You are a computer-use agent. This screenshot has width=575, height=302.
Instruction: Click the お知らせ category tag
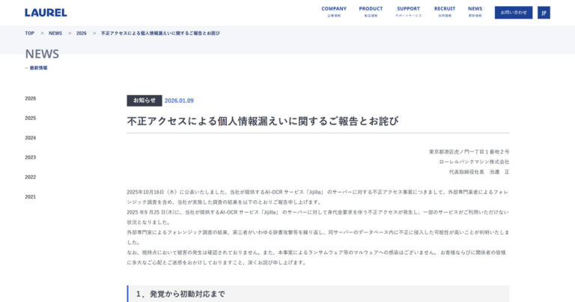[144, 100]
